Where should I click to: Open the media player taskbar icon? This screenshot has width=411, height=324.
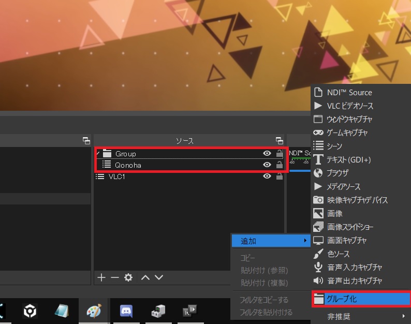189,311
